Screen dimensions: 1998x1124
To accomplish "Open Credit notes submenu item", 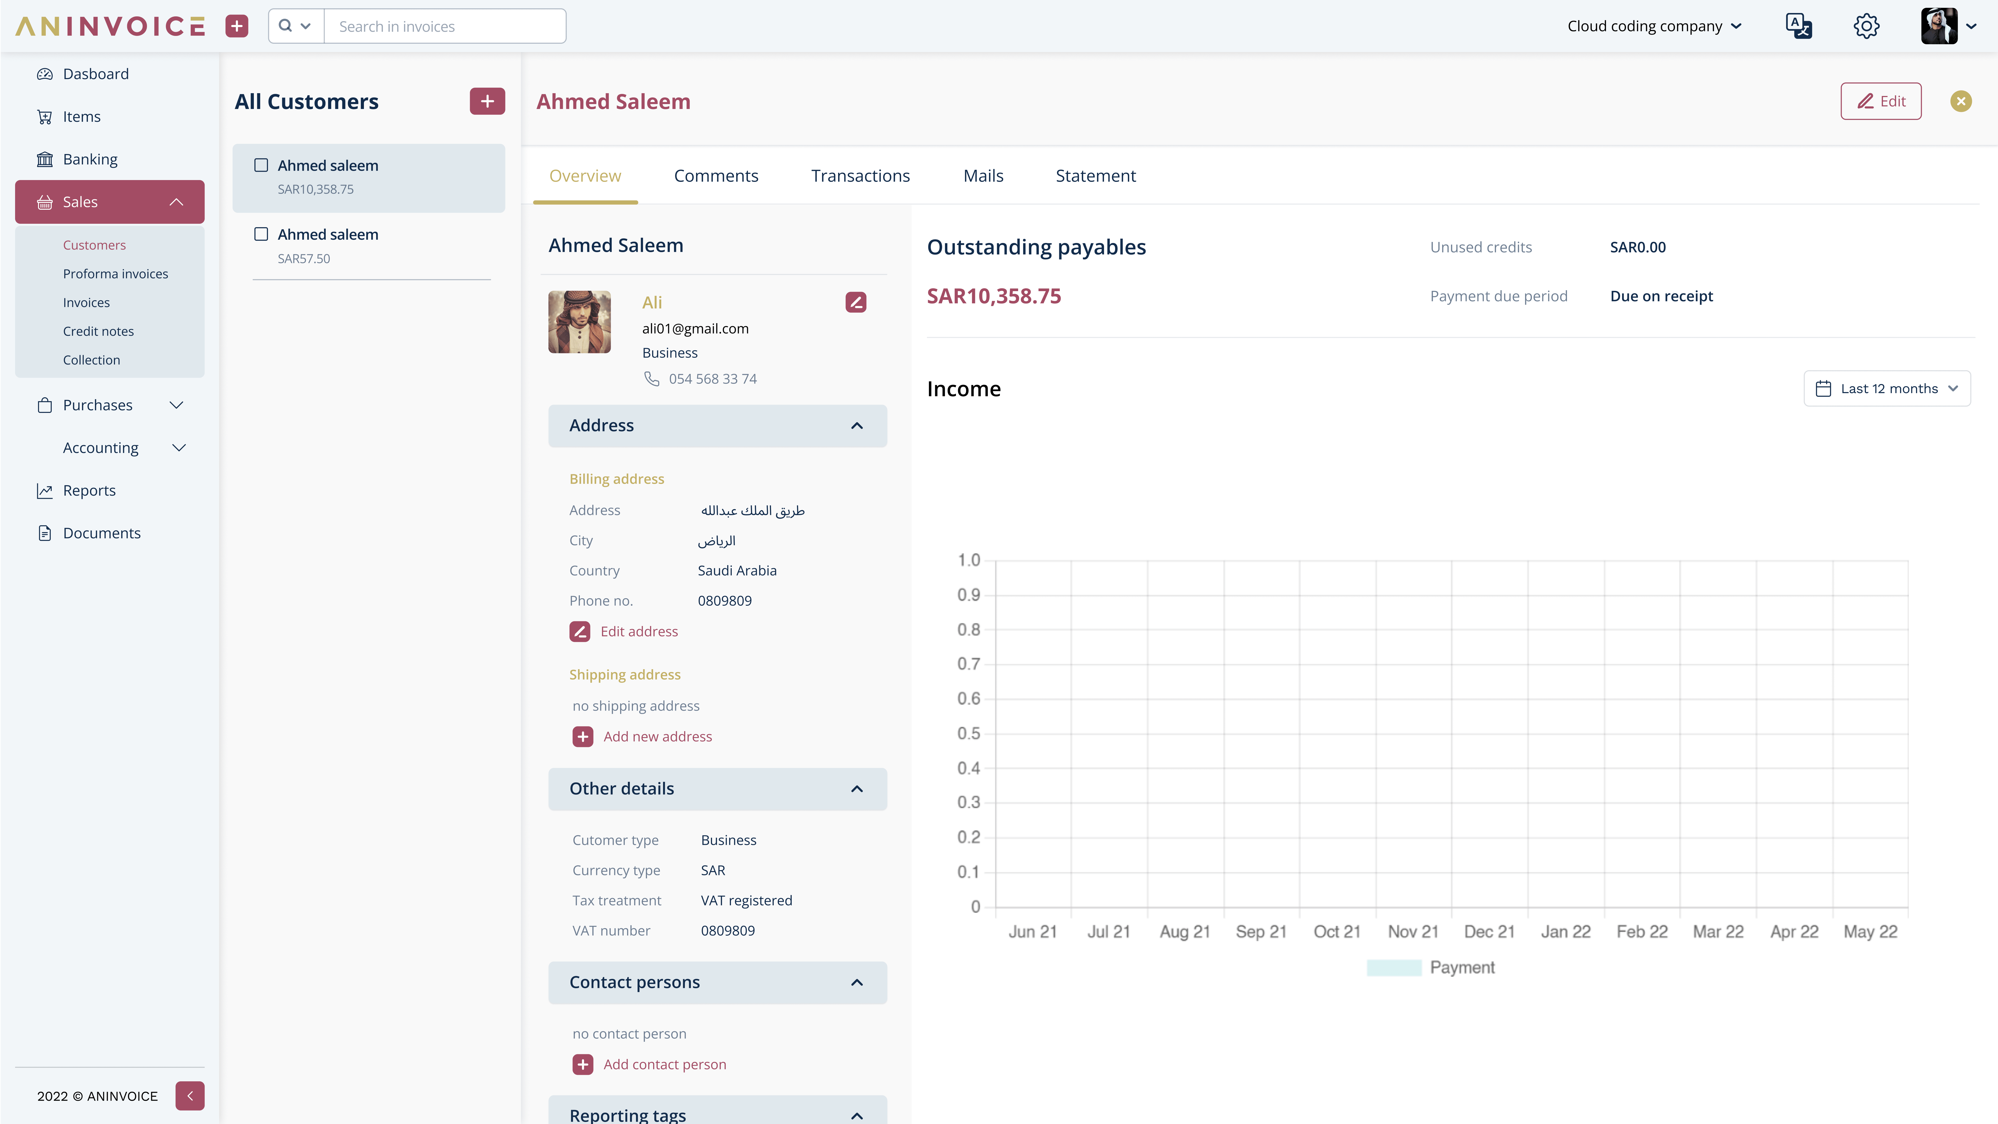I will [x=99, y=331].
